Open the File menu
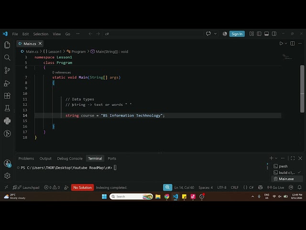 (x=15, y=34)
